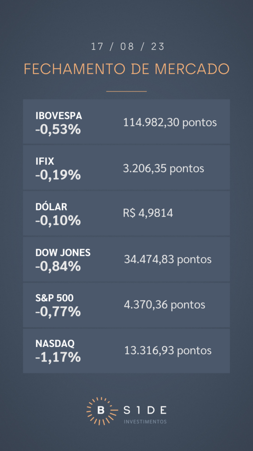The height and width of the screenshot is (451, 253).
Task: Click 114.982,30 pontos value
Action: tap(170, 122)
